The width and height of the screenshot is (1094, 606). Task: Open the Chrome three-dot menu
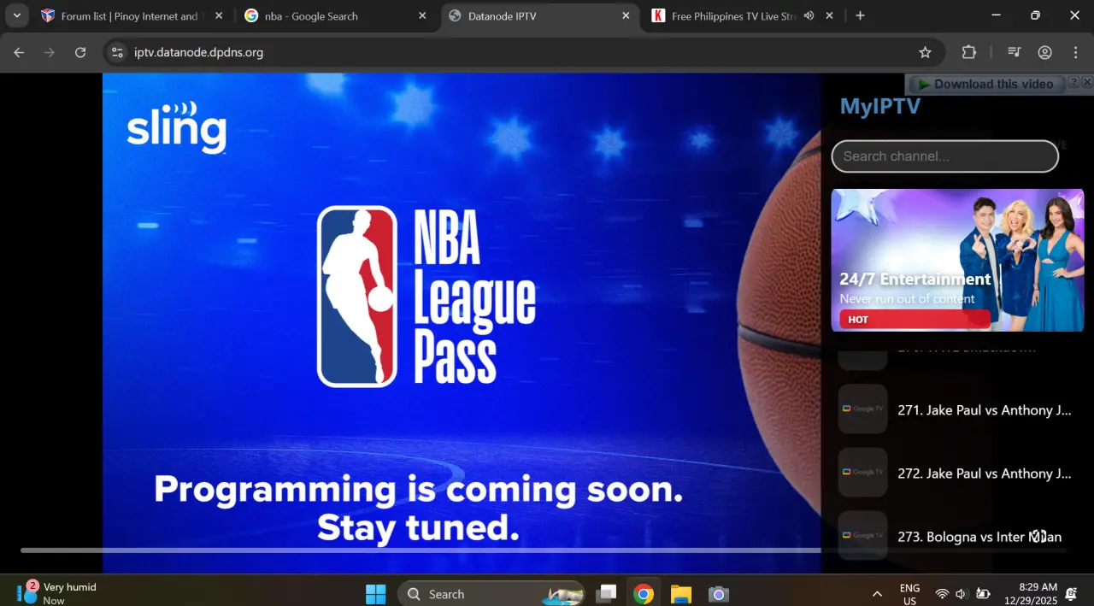click(1075, 52)
